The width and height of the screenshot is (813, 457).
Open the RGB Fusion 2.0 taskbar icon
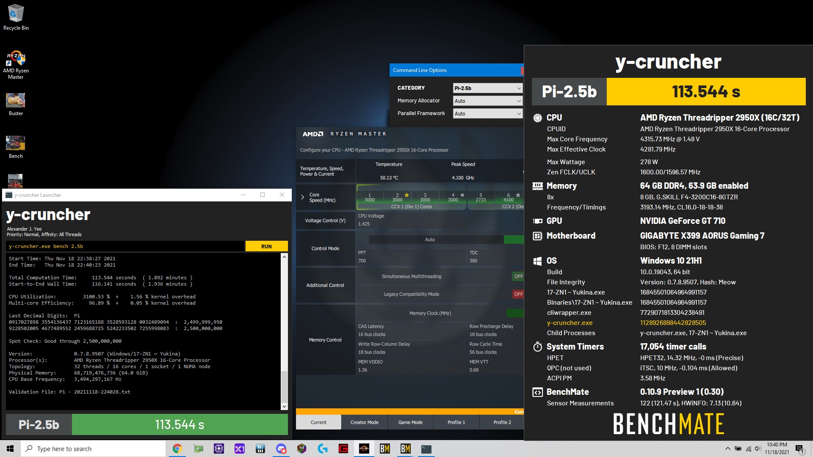coord(302,449)
